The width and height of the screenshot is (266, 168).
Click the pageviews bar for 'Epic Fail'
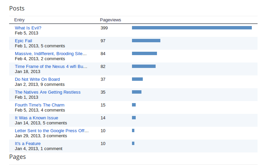(x=146, y=41)
